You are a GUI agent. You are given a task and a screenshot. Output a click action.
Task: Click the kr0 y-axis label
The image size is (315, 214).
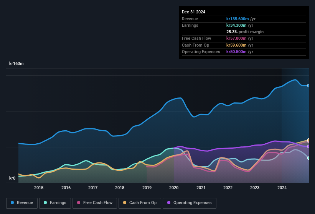click(x=12, y=178)
